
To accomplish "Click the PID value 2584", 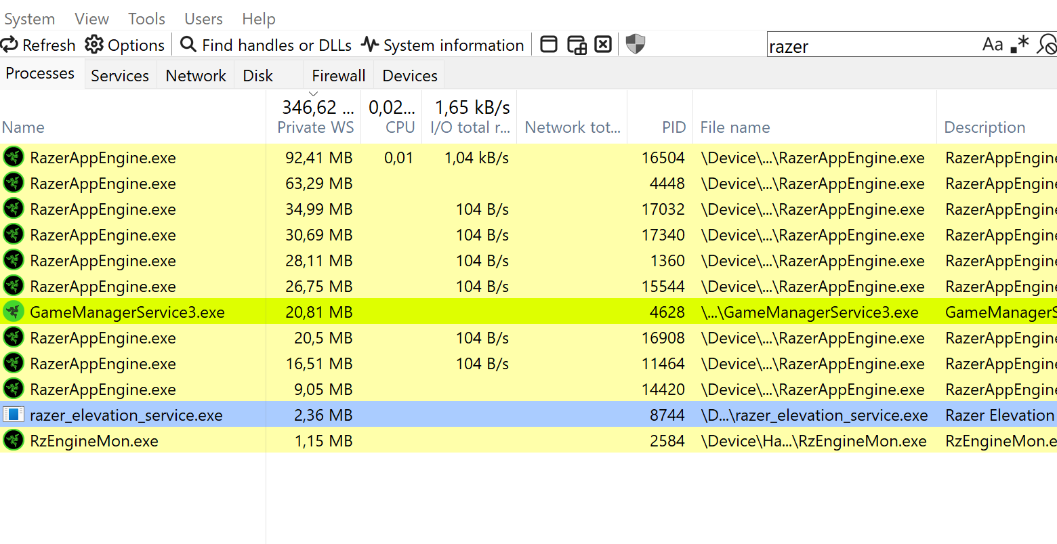I will tap(667, 441).
